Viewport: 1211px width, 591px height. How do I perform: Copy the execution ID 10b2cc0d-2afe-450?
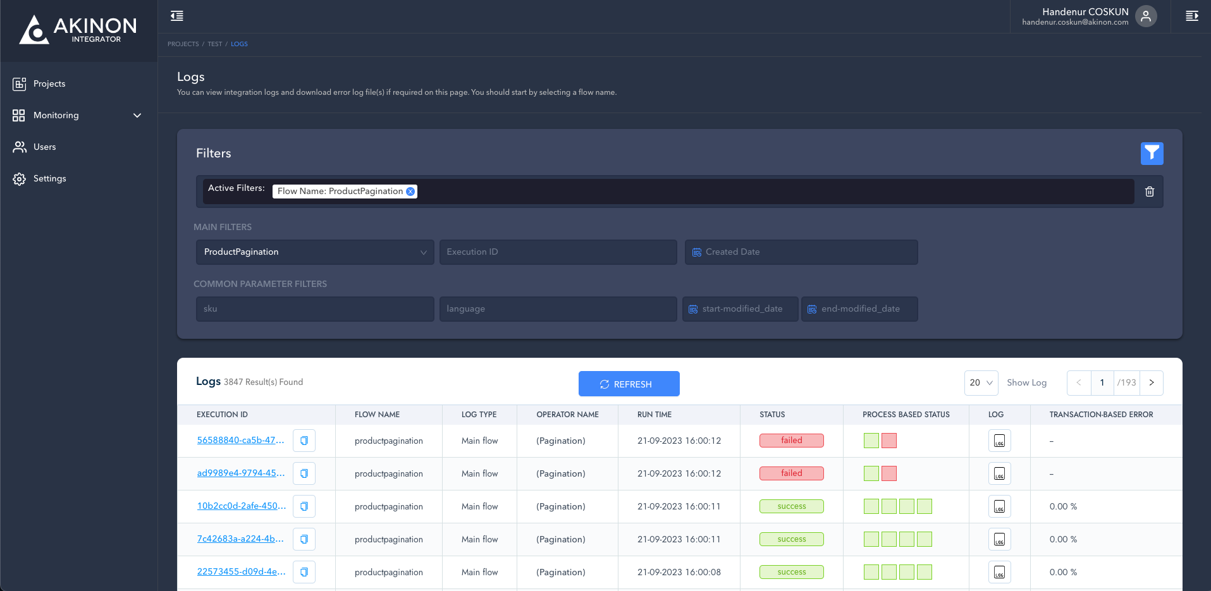click(304, 506)
